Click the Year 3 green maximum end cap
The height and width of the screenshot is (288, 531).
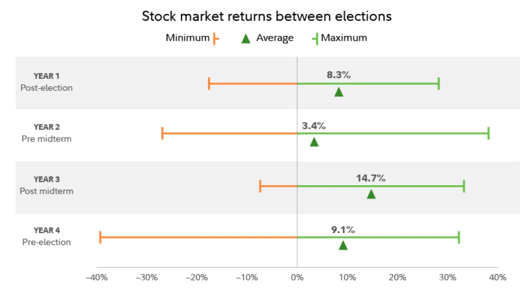464,186
